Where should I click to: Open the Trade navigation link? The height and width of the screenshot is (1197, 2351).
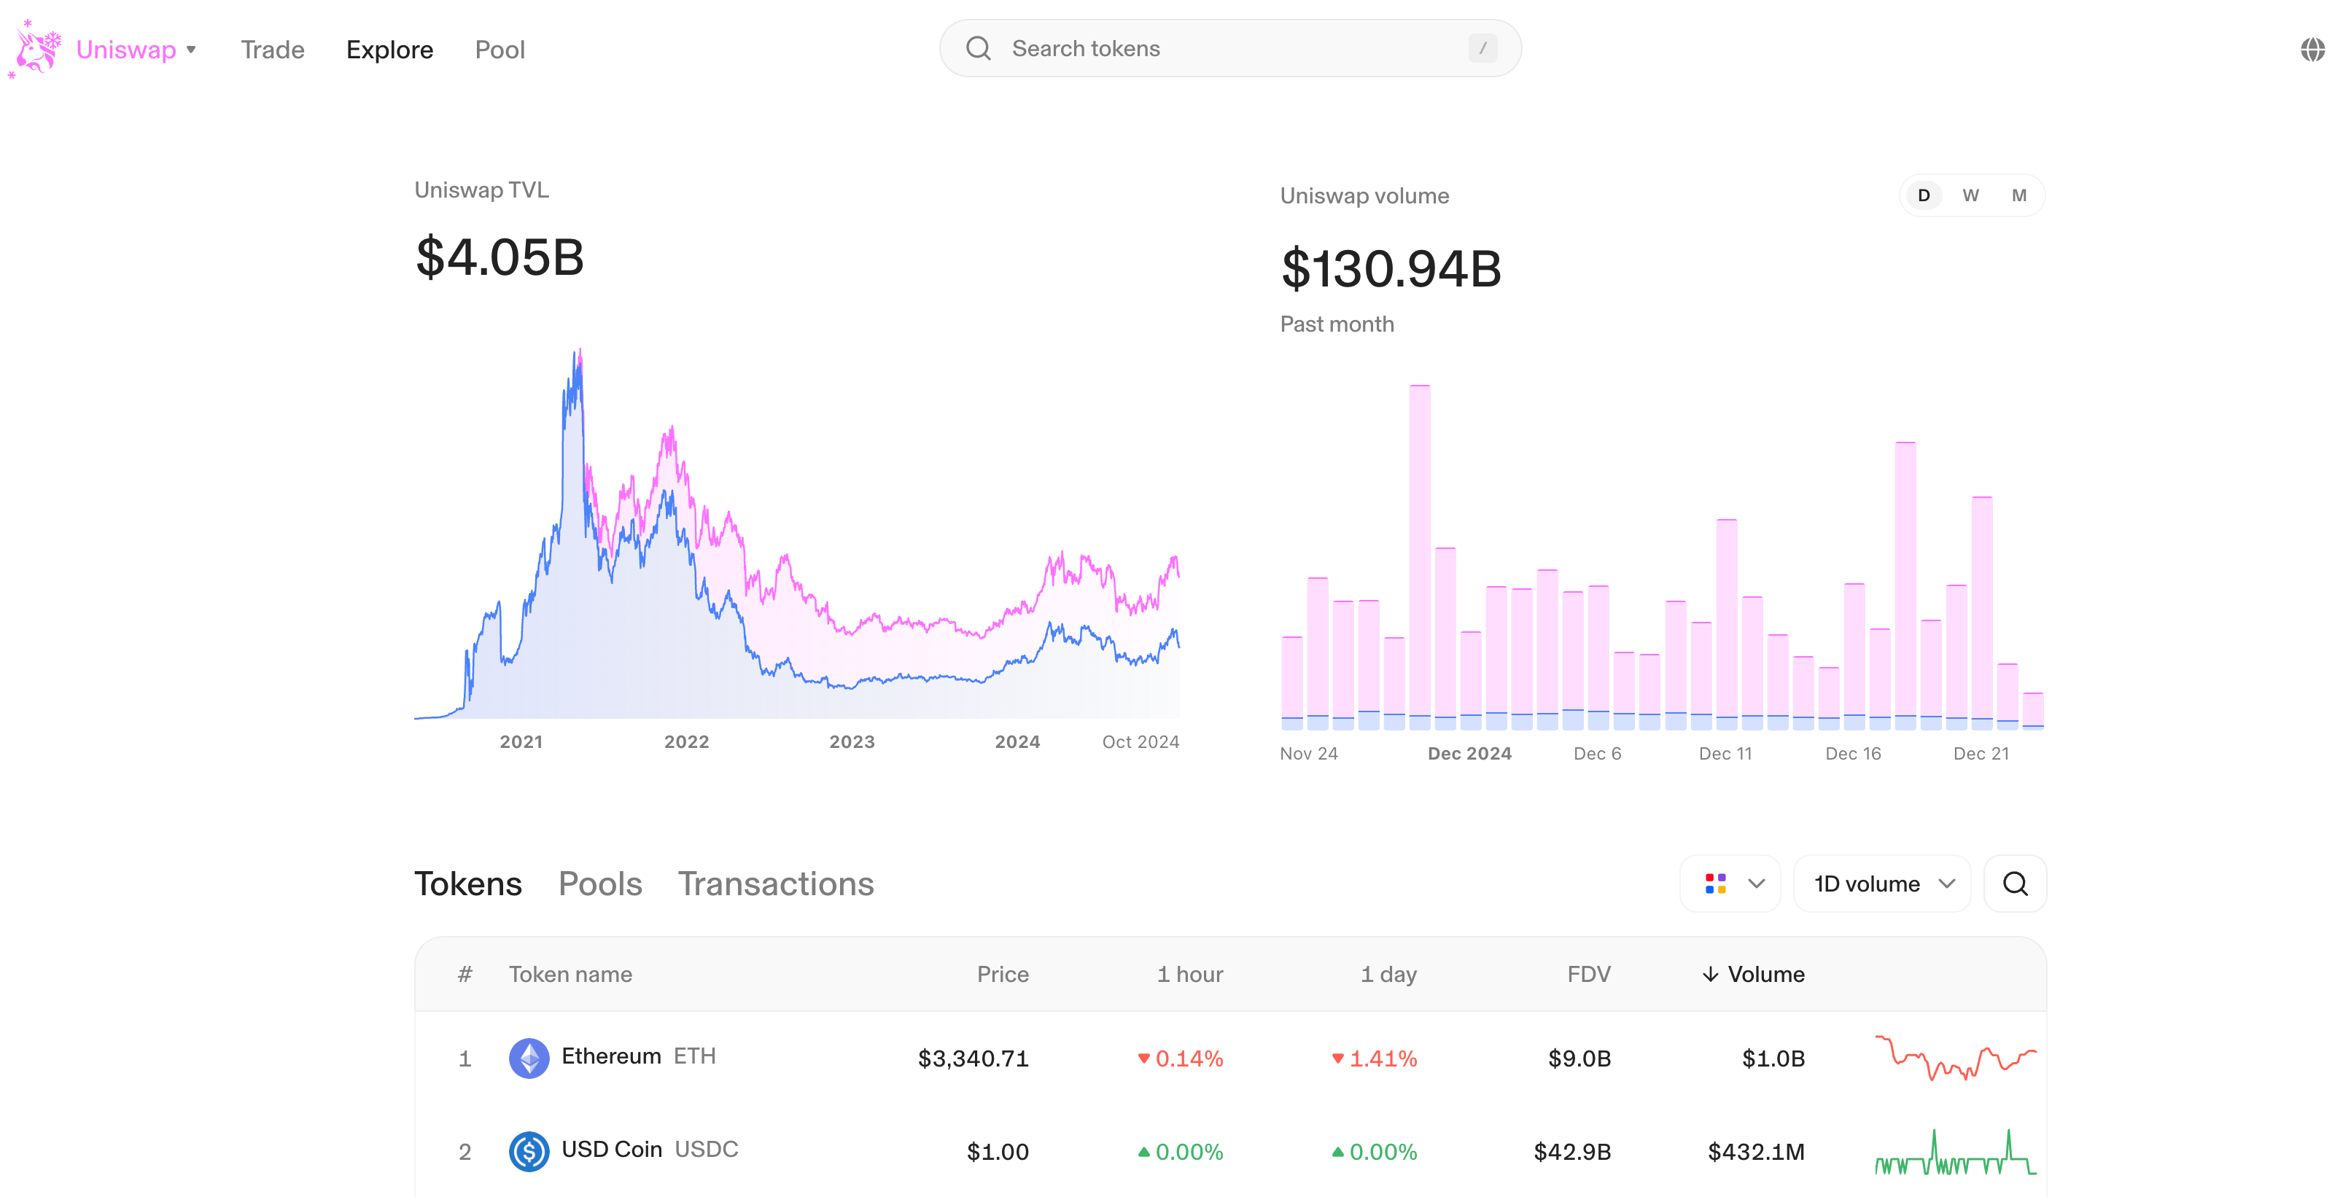point(272,50)
